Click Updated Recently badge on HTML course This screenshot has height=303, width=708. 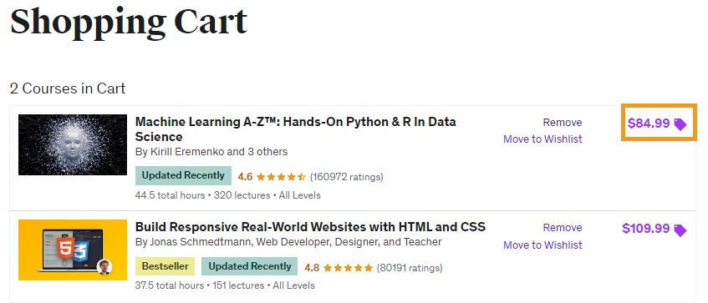point(250,266)
